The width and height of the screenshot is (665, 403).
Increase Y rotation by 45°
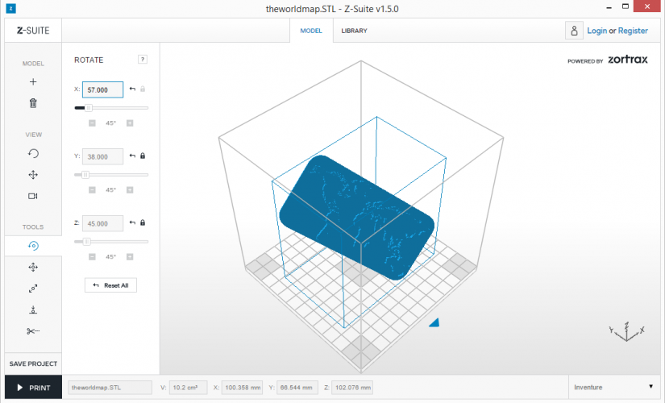[x=130, y=190]
